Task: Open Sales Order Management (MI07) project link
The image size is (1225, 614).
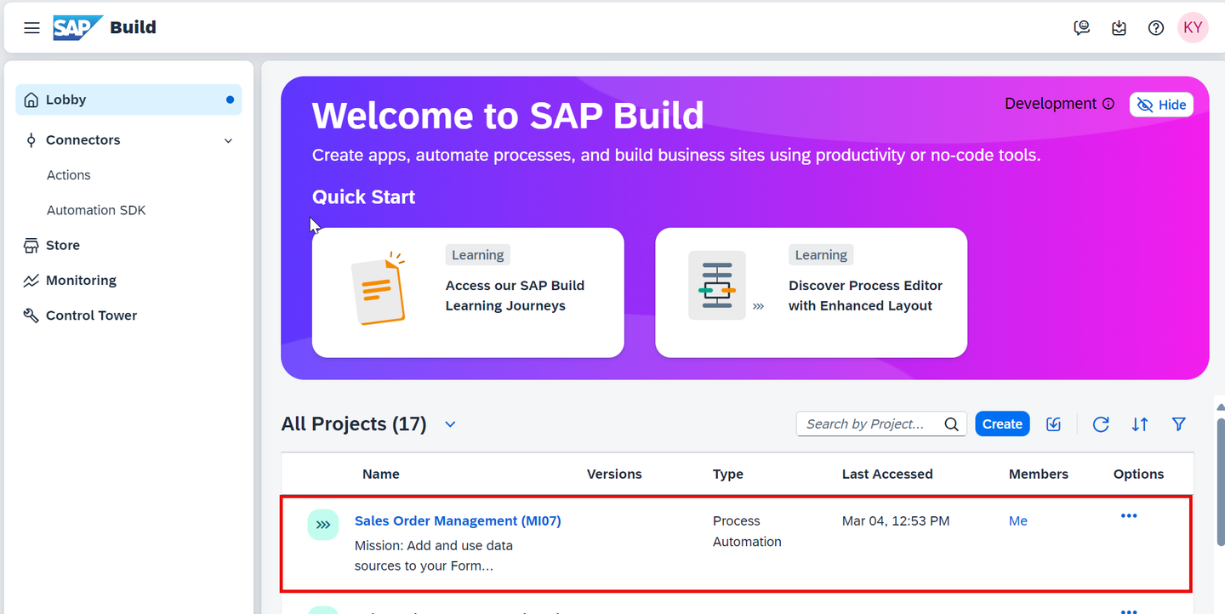Action: pos(458,521)
